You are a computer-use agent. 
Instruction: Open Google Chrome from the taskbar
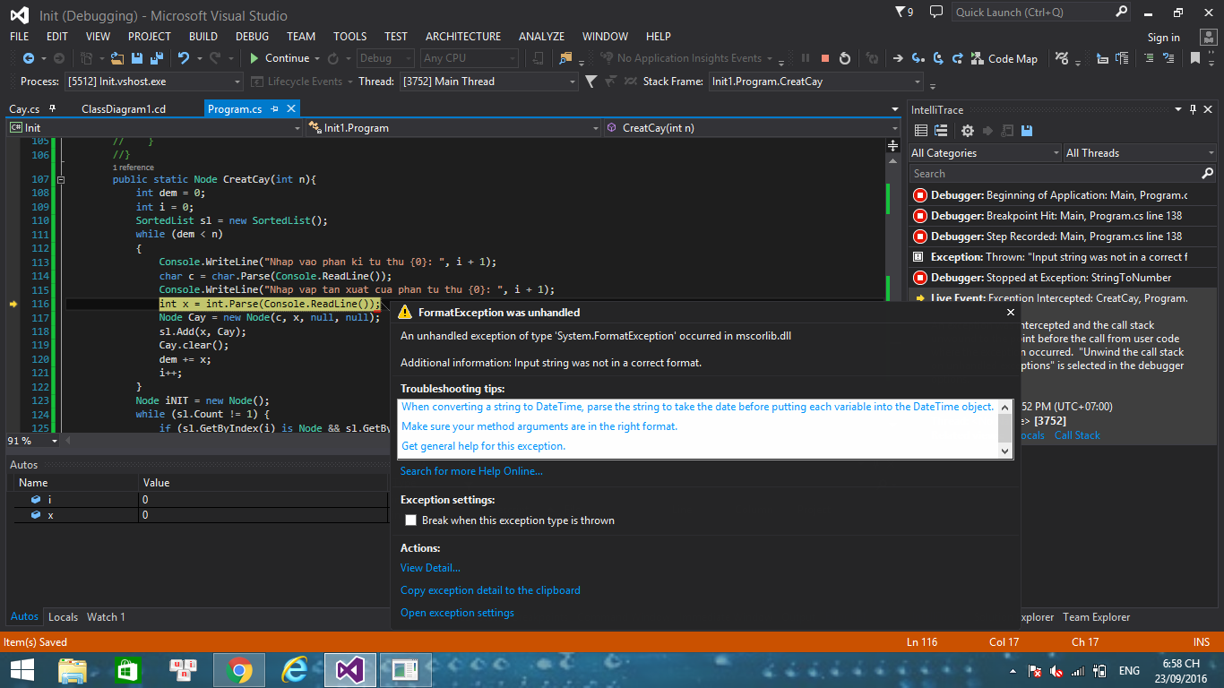238,669
